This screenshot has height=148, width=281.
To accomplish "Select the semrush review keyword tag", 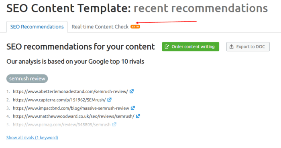I will [27, 78].
